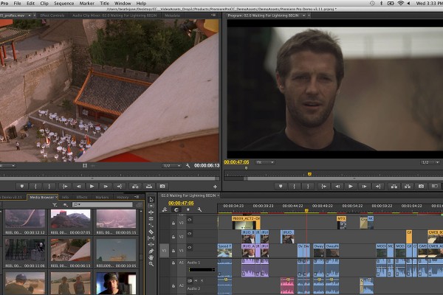The width and height of the screenshot is (443, 295).
Task: Select the Selection arrow tool
Action: [x=151, y=198]
